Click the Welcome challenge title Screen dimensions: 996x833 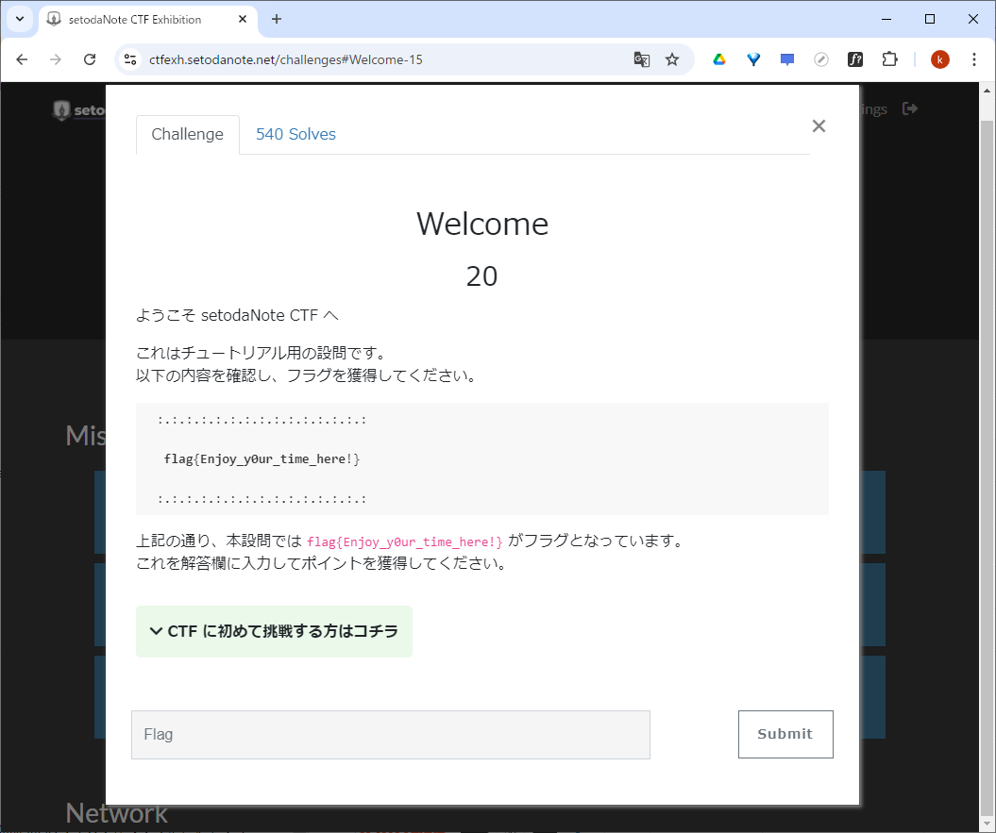482,225
